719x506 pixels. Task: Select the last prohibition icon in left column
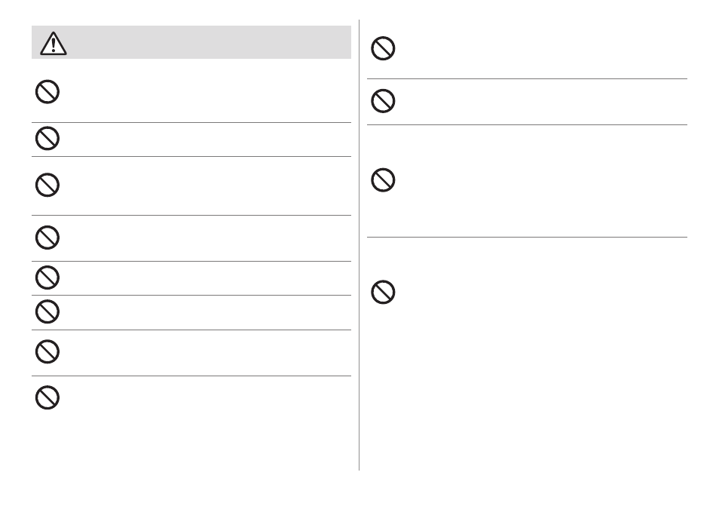pos(47,397)
